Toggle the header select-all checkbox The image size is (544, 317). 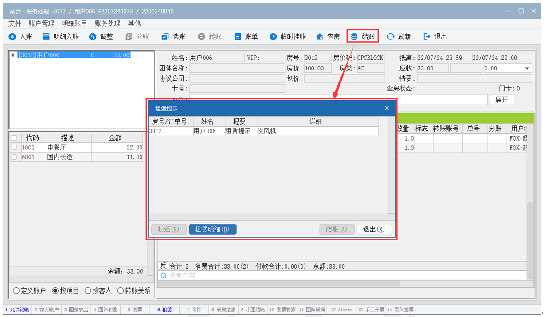tap(14, 138)
